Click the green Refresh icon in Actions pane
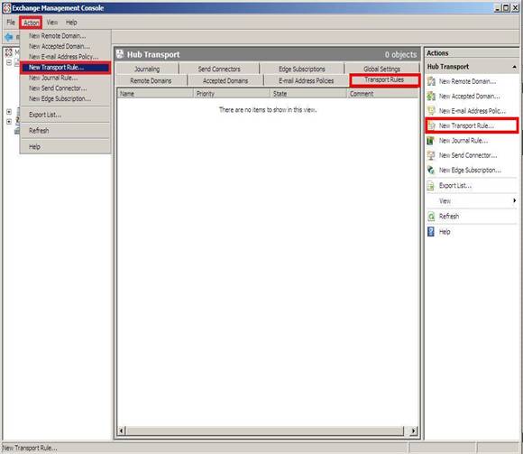Viewport: 523px width, 454px height. (x=431, y=217)
